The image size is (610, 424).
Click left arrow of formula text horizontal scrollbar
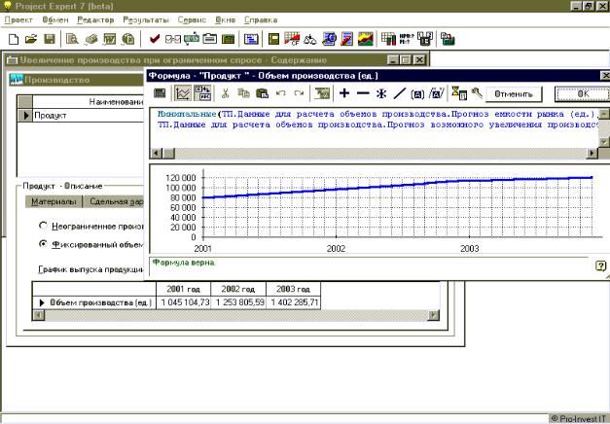(157, 153)
